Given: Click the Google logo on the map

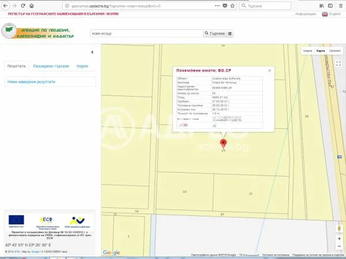Looking at the screenshot, I should coord(111,252).
